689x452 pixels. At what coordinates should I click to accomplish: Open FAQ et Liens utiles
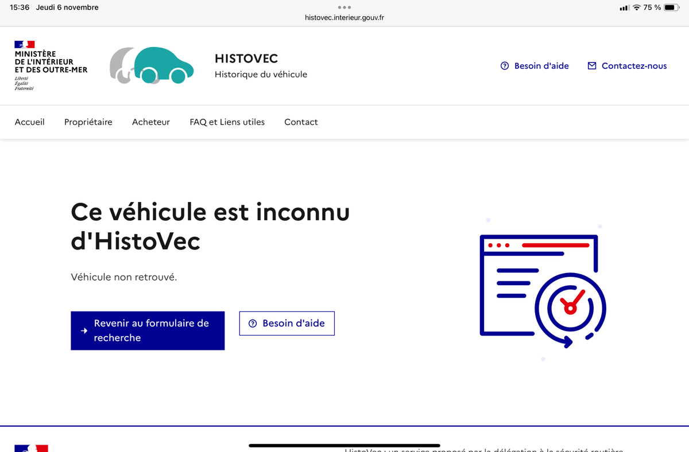227,122
